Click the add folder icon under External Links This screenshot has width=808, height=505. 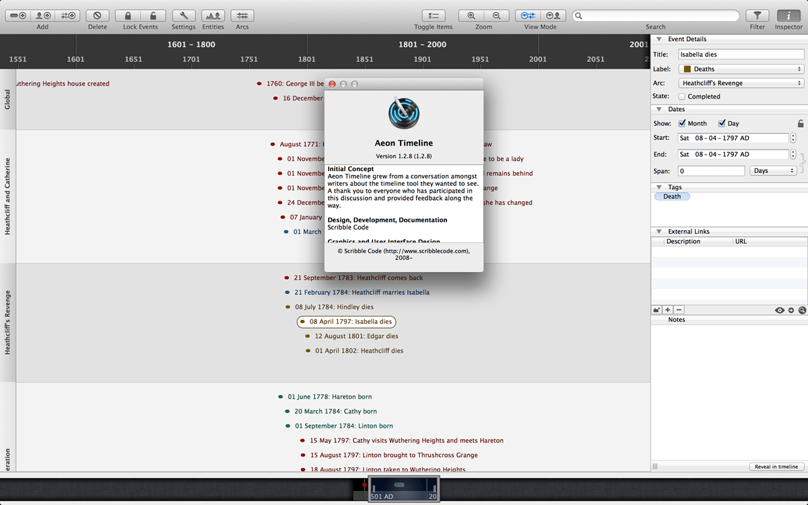pyautogui.click(x=656, y=310)
